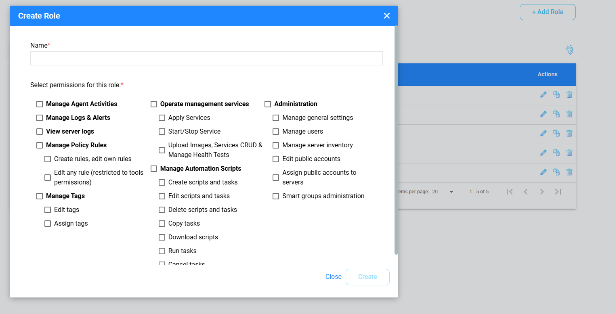The width and height of the screenshot is (615, 314).
Task: Check the Manage users permission
Action: pos(276,132)
